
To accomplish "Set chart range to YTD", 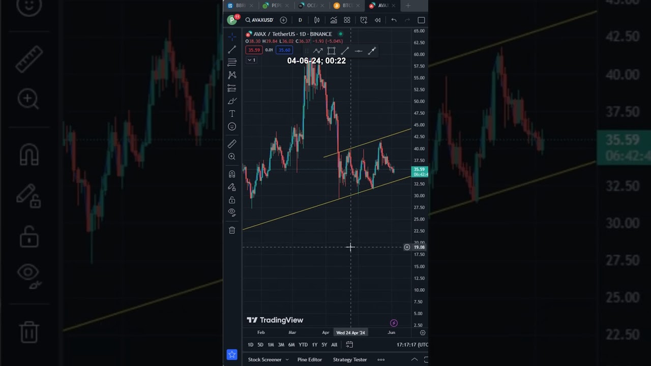I will click(303, 345).
